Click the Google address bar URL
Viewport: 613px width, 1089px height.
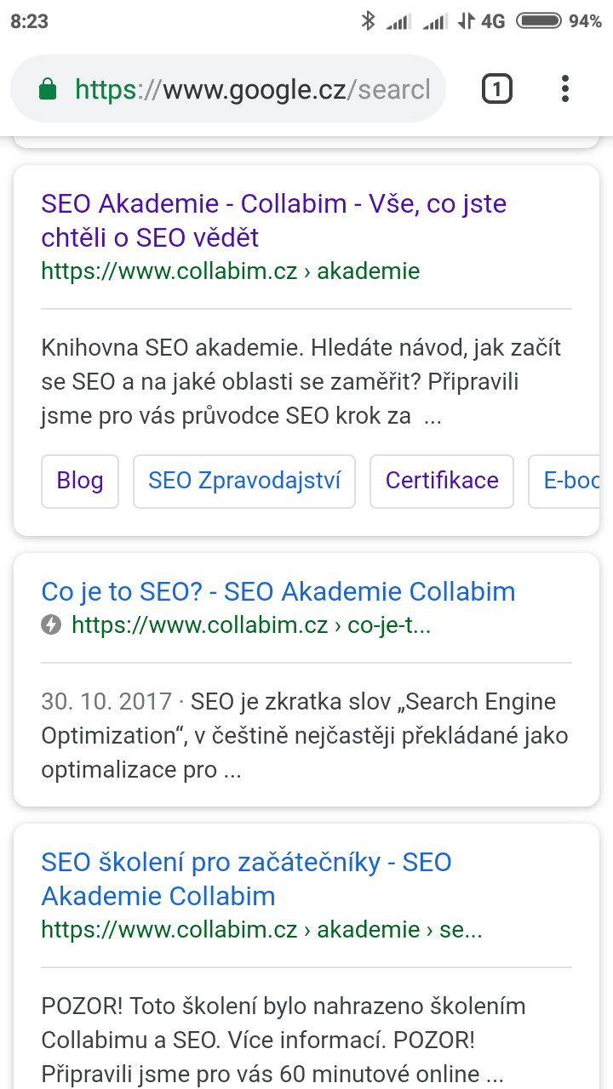click(x=252, y=88)
